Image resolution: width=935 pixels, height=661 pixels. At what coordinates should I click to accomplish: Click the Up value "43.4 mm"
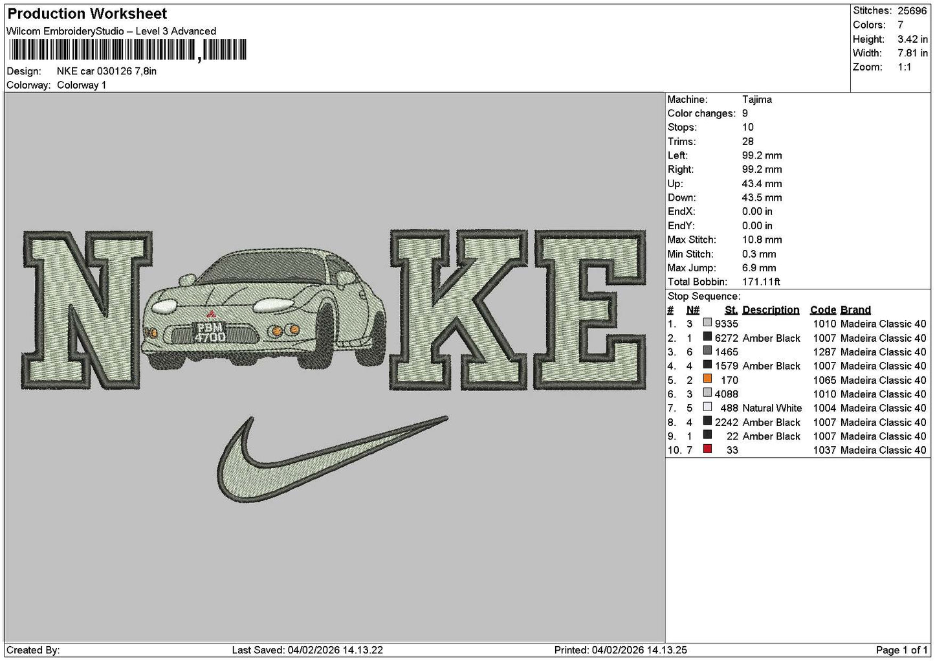[762, 184]
